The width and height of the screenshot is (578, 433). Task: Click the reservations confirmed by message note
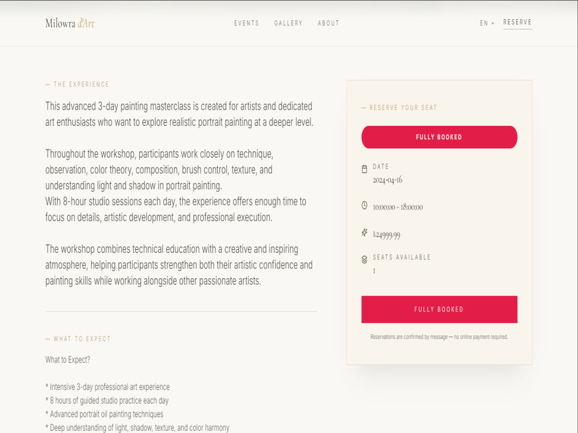coord(439,337)
